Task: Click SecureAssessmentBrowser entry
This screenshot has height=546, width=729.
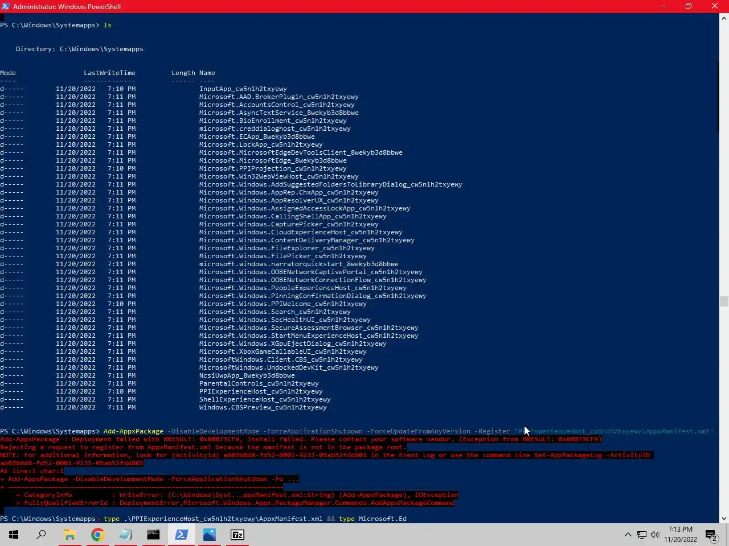Action: click(309, 328)
